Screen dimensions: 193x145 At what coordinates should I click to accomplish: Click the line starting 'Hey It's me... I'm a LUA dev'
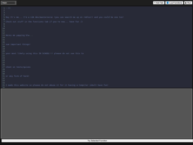(x=65, y=17)
